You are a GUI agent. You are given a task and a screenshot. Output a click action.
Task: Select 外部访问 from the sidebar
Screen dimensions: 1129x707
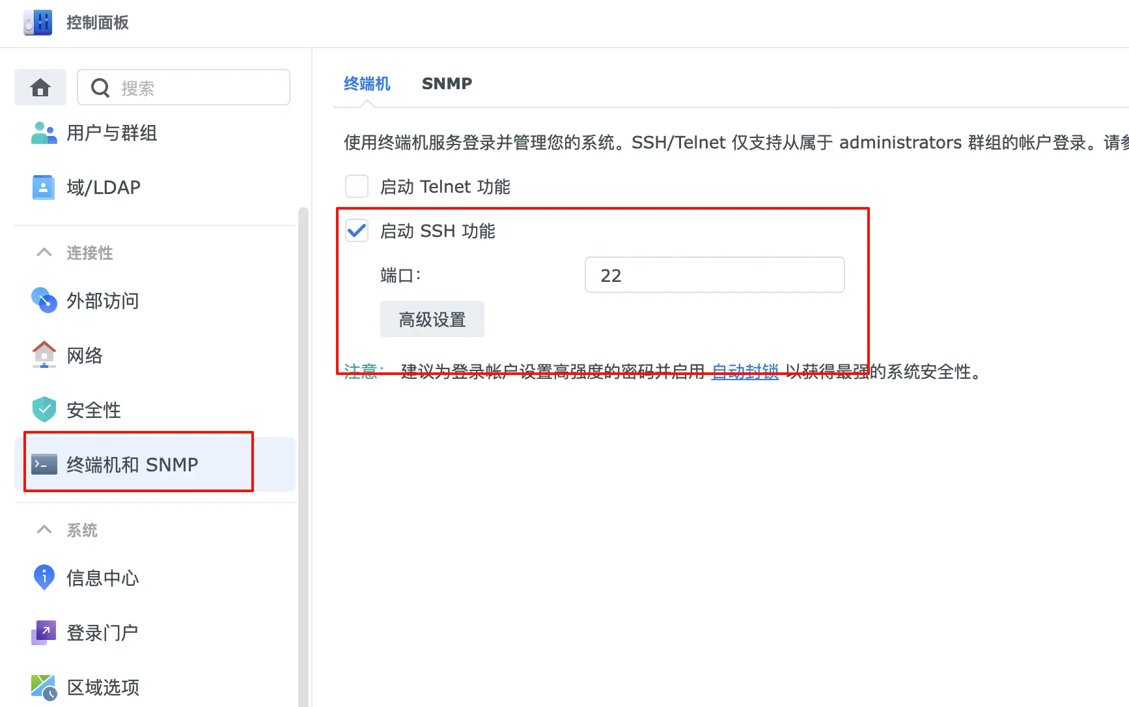[103, 301]
